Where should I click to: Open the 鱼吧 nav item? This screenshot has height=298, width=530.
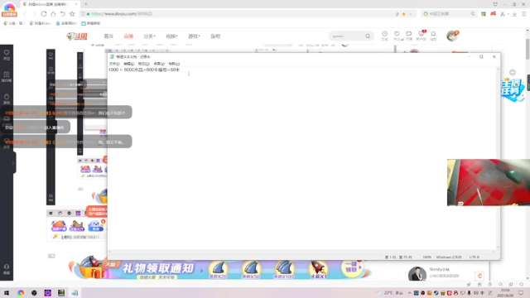[x=215, y=36]
